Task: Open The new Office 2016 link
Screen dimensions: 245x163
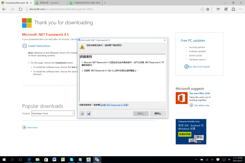Action: point(200,93)
